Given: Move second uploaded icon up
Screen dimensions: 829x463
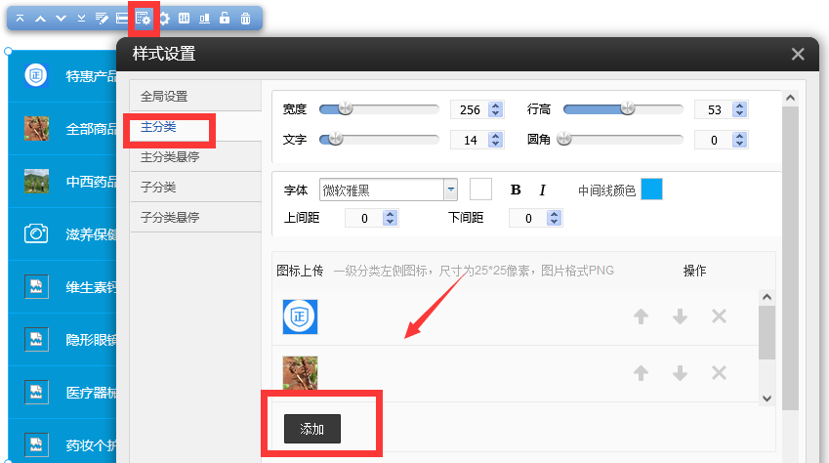Looking at the screenshot, I should tap(641, 373).
